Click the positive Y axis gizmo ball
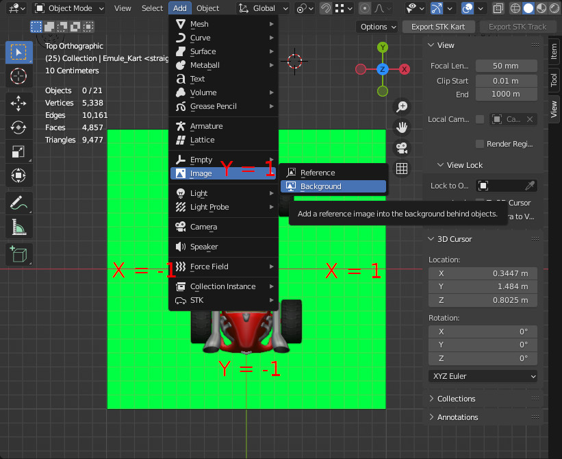This screenshot has height=459, width=562. tap(383, 47)
